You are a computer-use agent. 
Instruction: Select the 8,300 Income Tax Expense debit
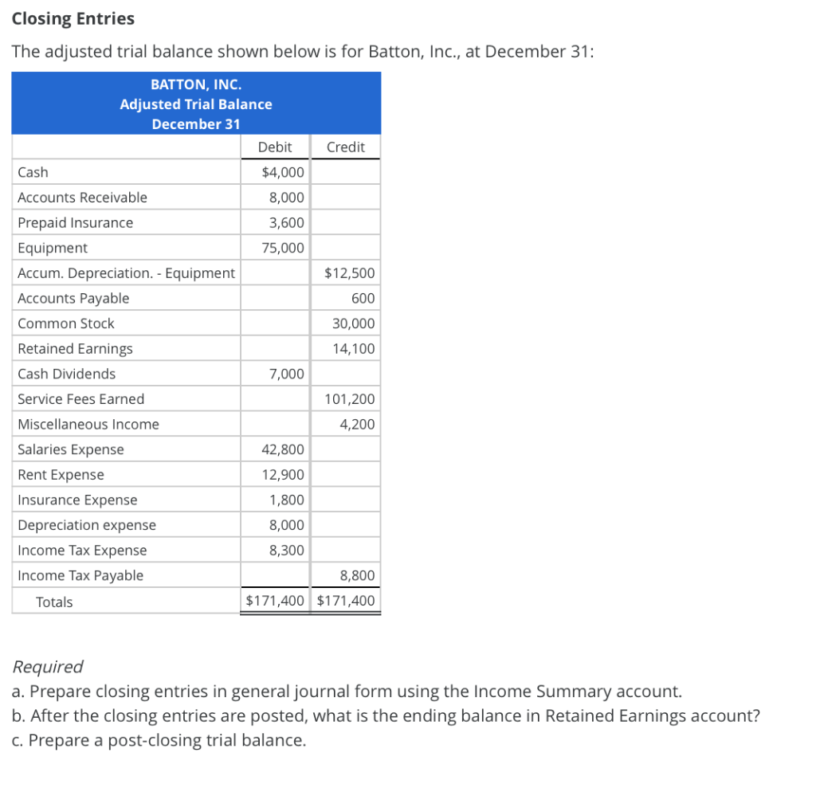[x=286, y=551]
